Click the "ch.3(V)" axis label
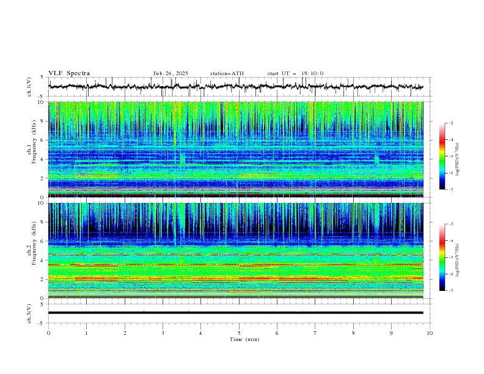 point(29,313)
